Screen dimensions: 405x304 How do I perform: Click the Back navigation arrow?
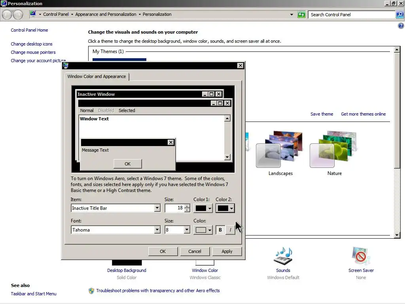click(x=7, y=15)
